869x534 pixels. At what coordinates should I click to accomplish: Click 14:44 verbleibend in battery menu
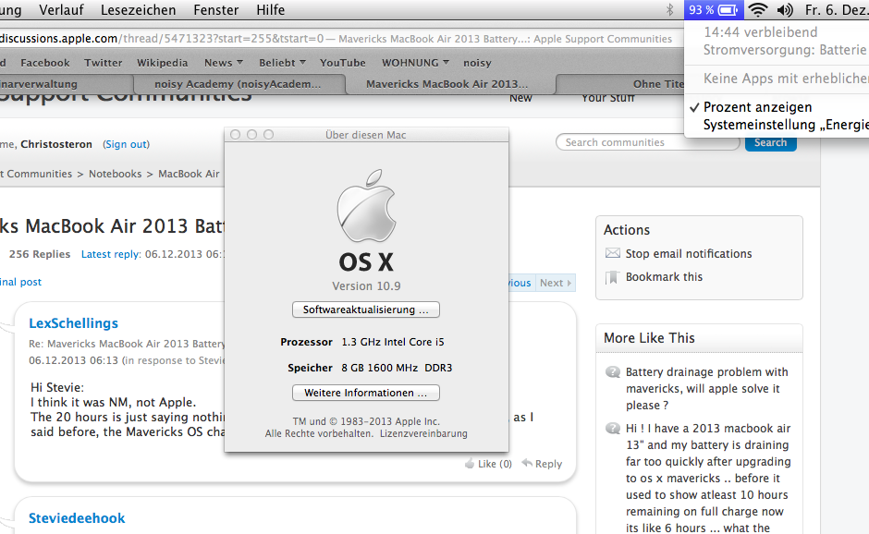click(760, 32)
